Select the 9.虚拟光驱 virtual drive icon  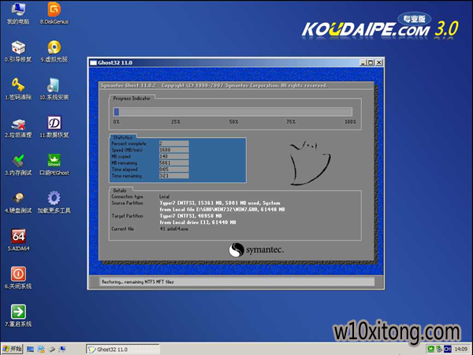pos(54,51)
